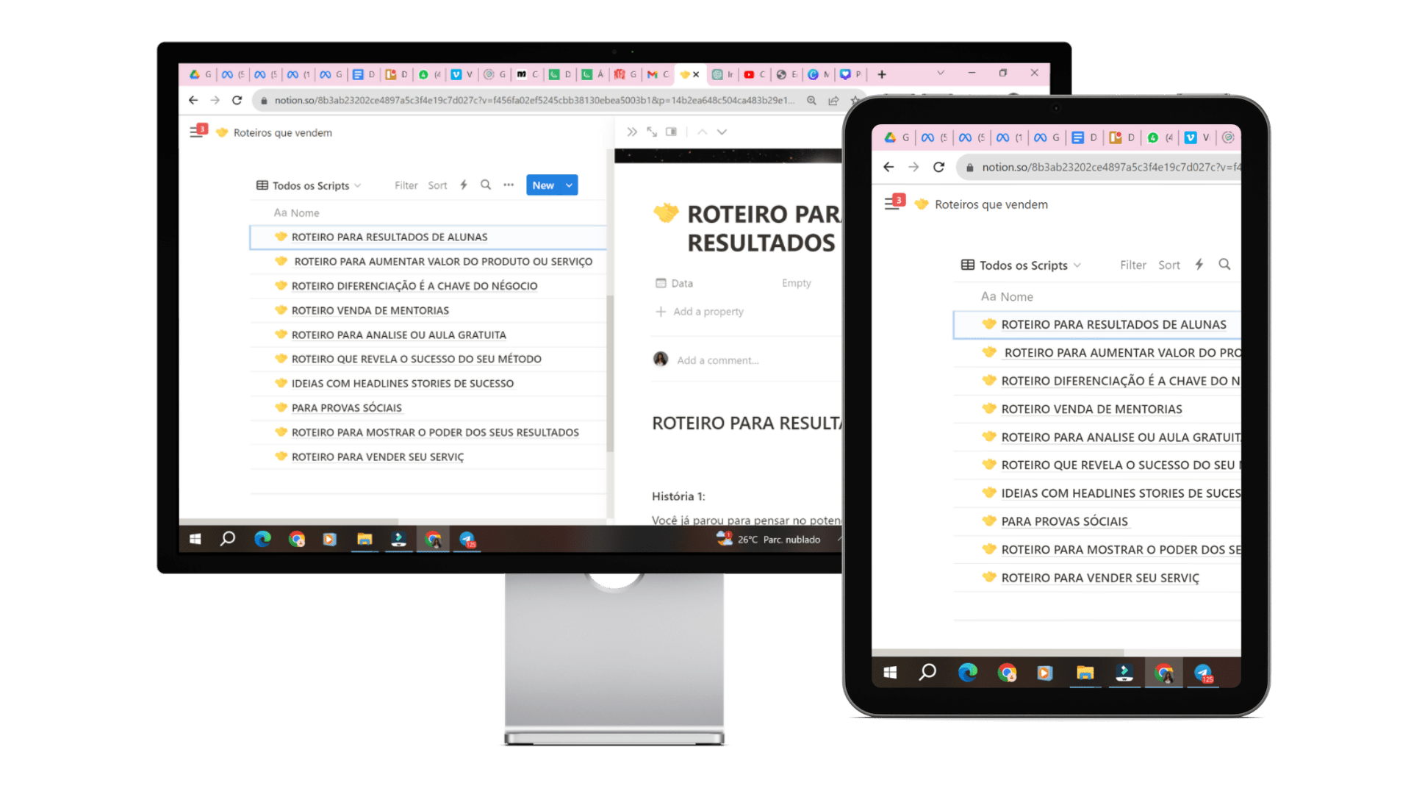Go back in the monitor's browser
The image size is (1411, 794).
pos(193,100)
